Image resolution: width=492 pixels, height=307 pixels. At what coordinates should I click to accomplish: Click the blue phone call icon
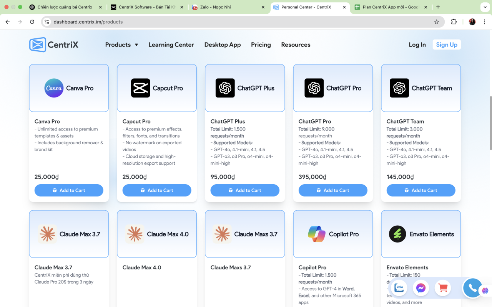tap(472, 288)
